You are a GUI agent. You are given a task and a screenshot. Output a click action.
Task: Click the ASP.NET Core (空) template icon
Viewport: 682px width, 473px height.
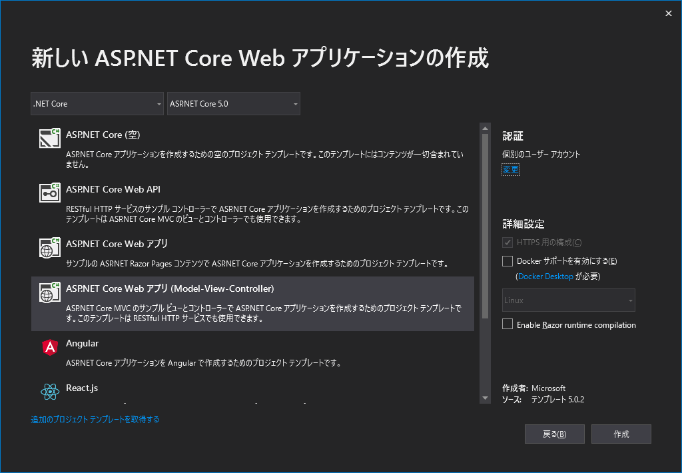[49, 138]
